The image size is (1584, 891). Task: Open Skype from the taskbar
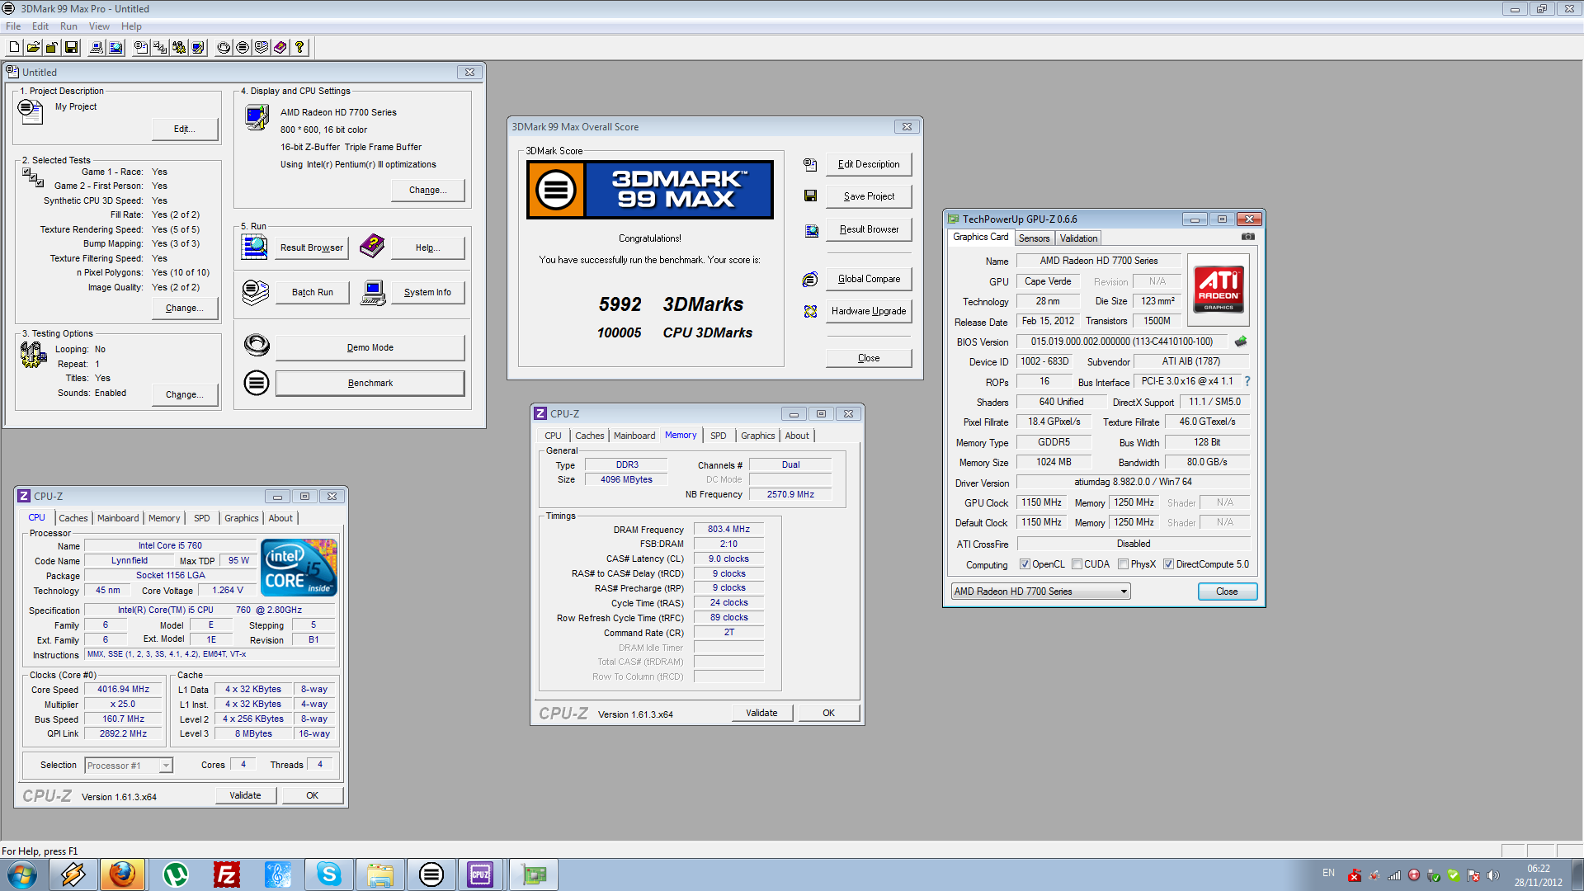pyautogui.click(x=329, y=874)
